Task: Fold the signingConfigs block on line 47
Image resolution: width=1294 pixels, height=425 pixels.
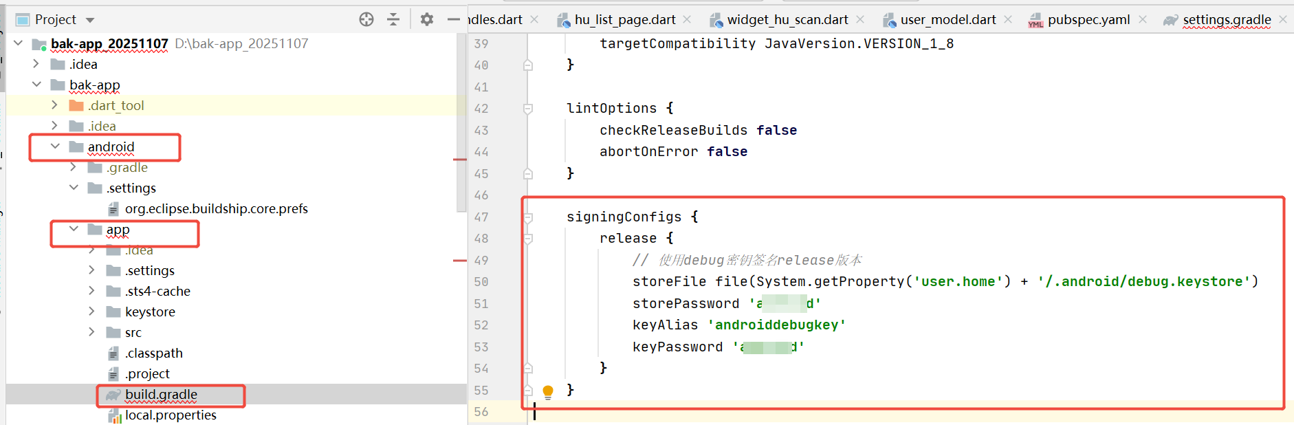Action: click(x=528, y=217)
